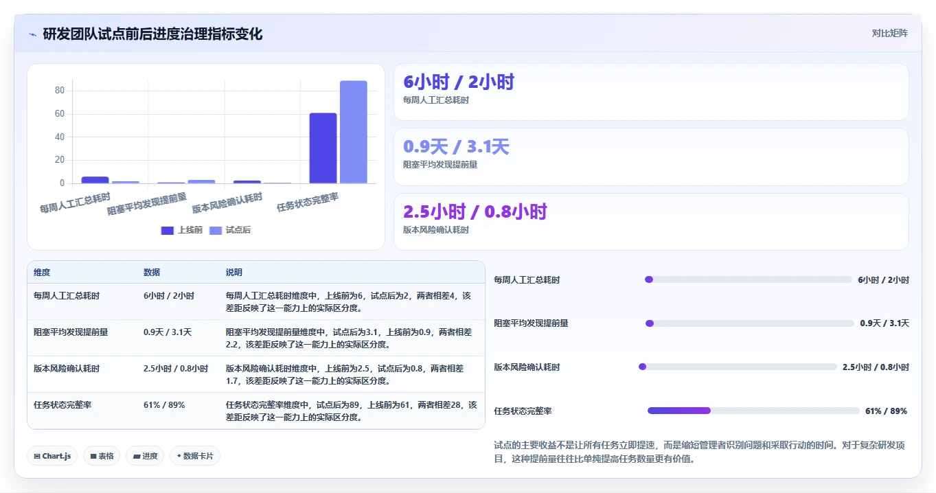Toggle the 试点后 legend swatch in the chart
Screen dimensions: 936x493
pos(216,230)
